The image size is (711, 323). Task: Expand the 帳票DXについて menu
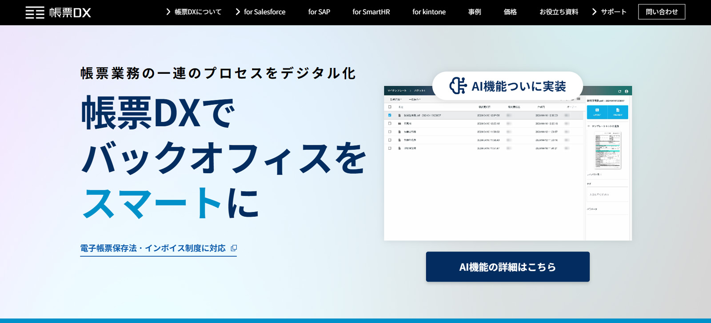(194, 12)
